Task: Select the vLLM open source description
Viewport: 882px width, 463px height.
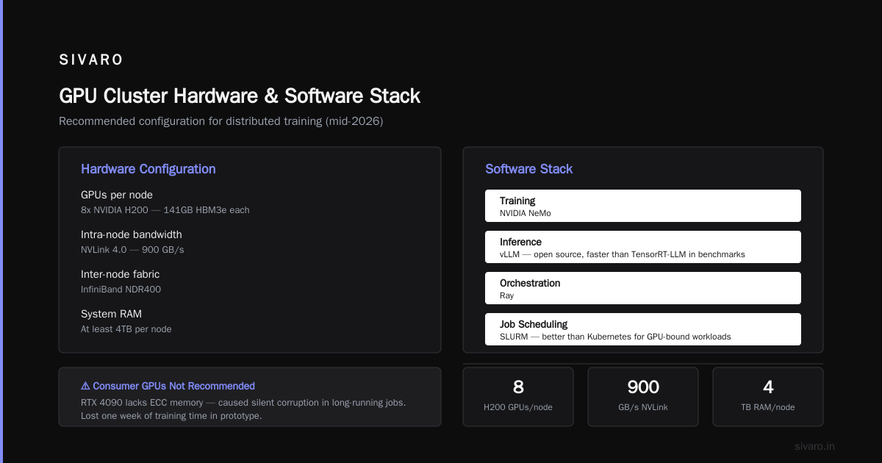Action: (x=623, y=254)
